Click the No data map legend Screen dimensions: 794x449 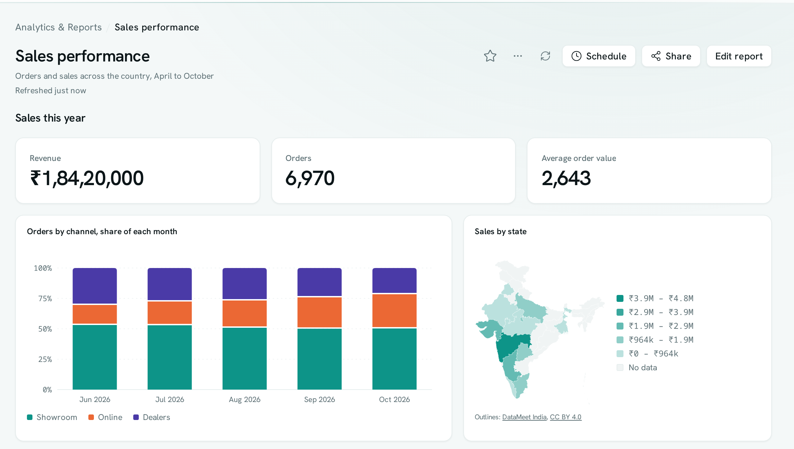pos(637,367)
